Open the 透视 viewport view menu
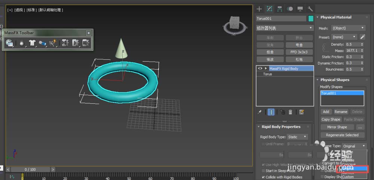This screenshot has height=180, width=374. pos(19,10)
